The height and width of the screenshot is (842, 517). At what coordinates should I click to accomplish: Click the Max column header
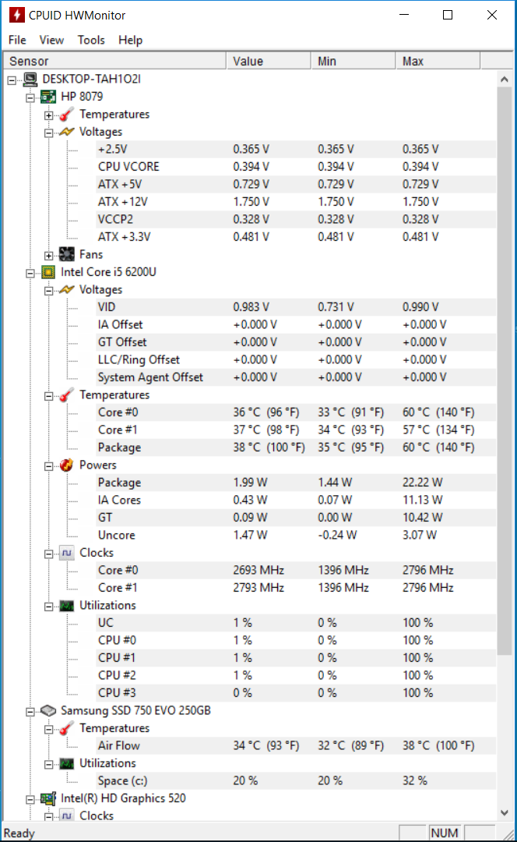click(x=438, y=62)
